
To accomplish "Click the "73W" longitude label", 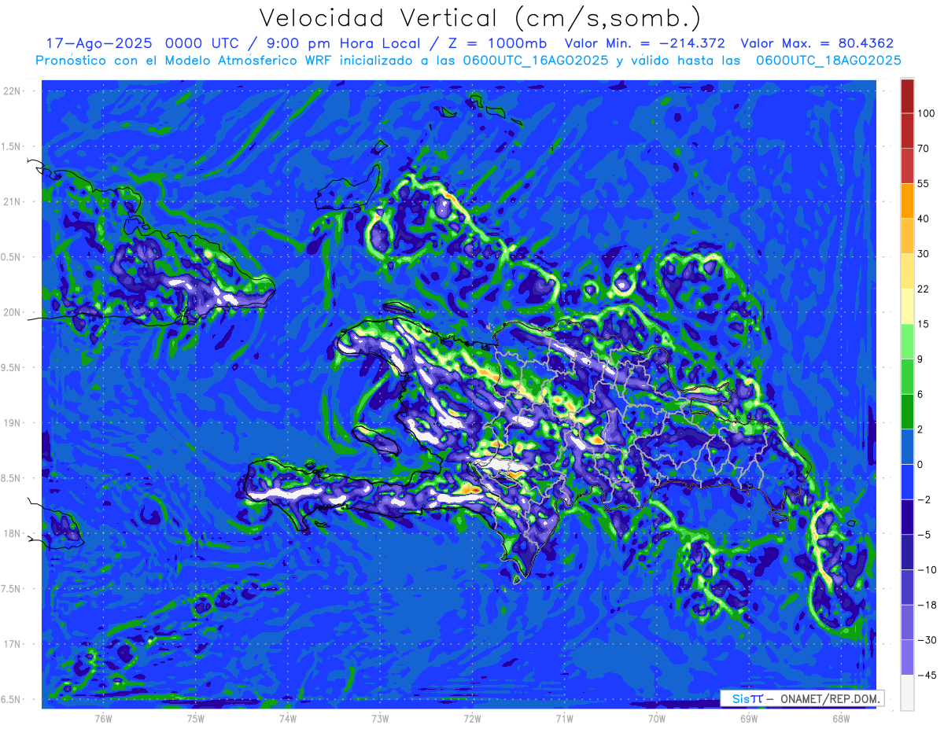I will tap(380, 718).
